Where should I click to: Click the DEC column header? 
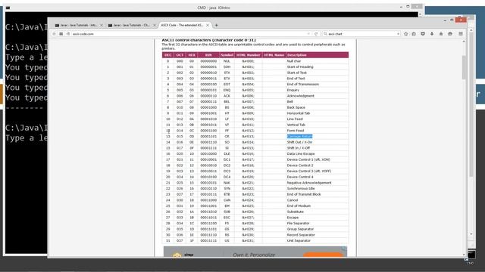point(168,55)
